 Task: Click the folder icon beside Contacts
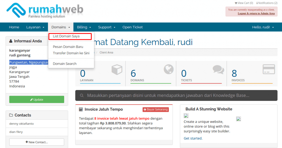11,115
